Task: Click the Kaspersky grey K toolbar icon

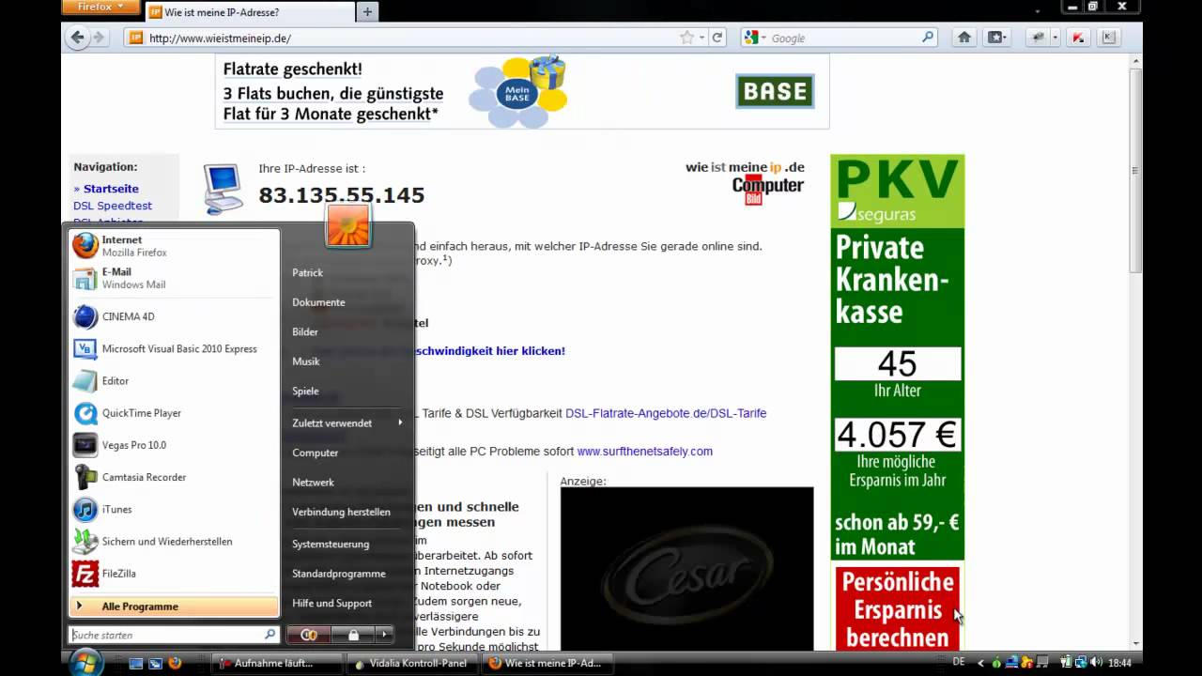Action: pyautogui.click(x=1108, y=38)
